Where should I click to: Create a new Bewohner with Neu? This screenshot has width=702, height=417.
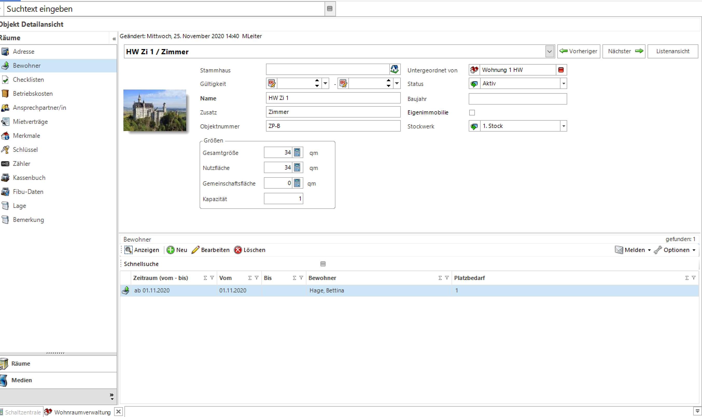pos(177,250)
